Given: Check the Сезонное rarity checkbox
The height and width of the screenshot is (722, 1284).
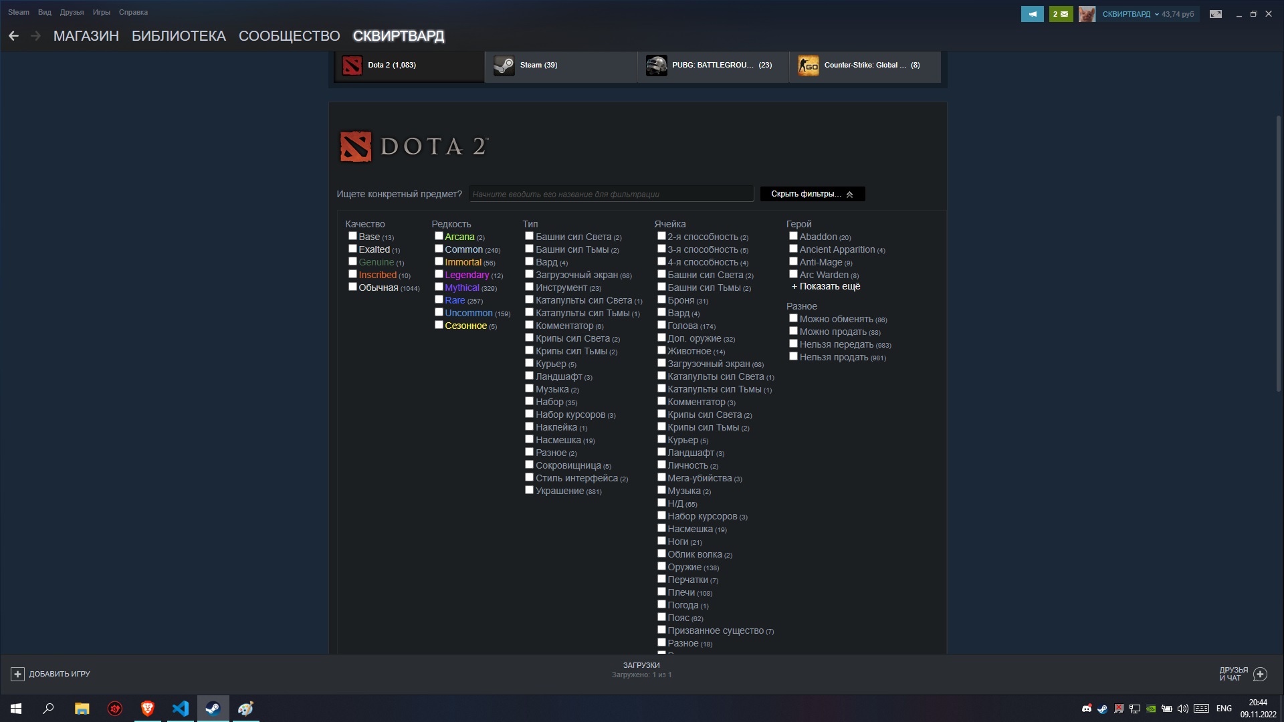Looking at the screenshot, I should (x=439, y=325).
